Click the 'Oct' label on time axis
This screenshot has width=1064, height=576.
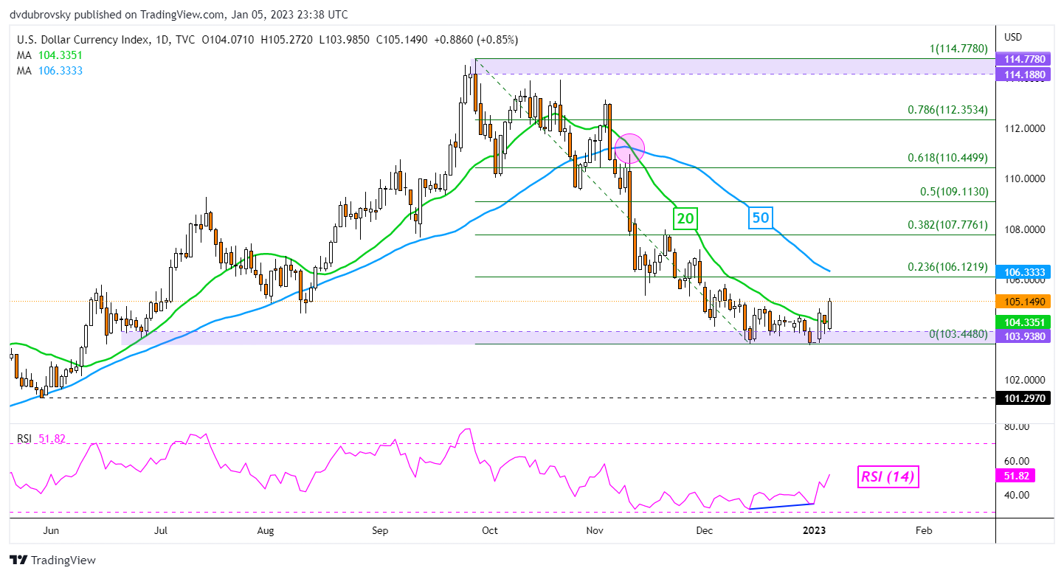[x=489, y=530]
